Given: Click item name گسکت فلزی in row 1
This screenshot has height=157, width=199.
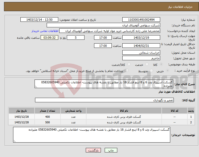Looking at the screenshot, I should tap(124, 117).
